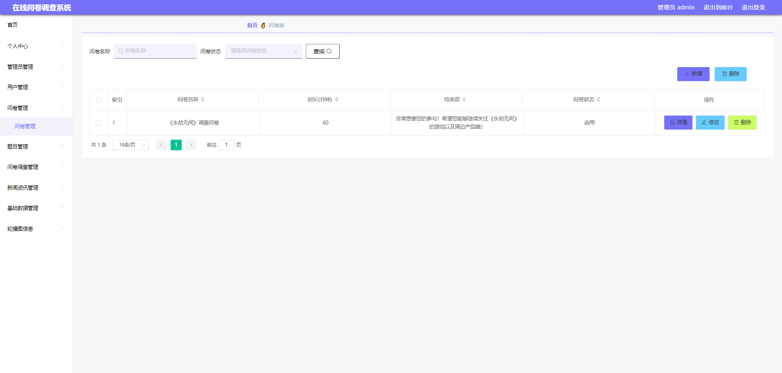Check the select-all checkbox in the table header
The width and height of the screenshot is (782, 373).
pyautogui.click(x=99, y=99)
